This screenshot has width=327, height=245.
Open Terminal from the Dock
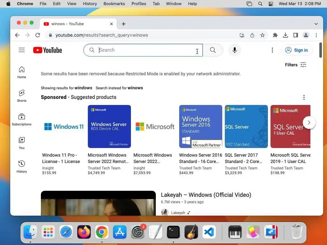click(x=173, y=232)
